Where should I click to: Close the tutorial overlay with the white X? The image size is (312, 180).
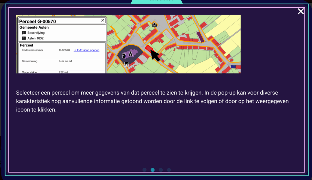pyautogui.click(x=301, y=12)
